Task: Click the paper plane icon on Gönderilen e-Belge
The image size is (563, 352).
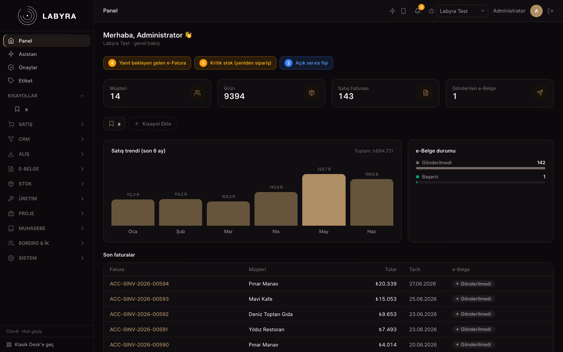Action: 540,93
